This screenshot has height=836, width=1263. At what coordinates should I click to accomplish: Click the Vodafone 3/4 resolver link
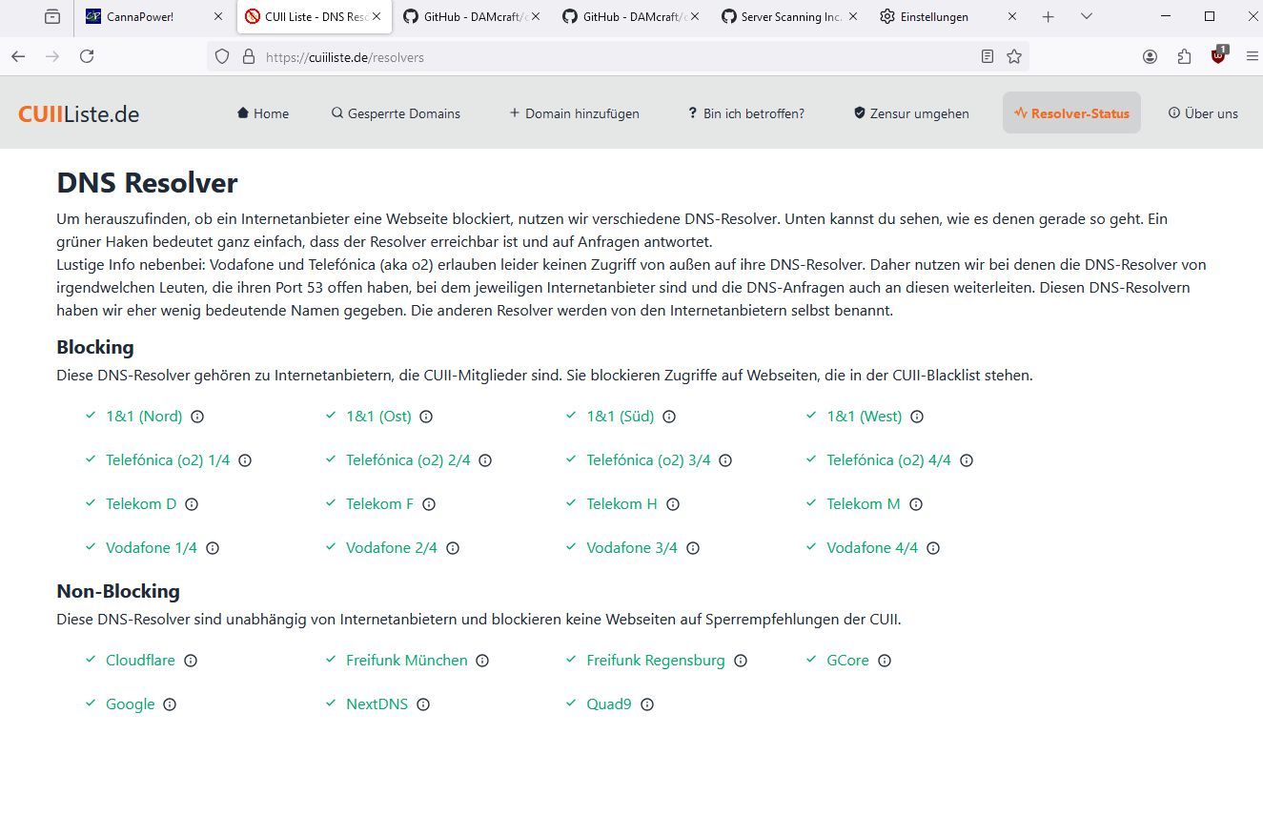pyautogui.click(x=632, y=548)
